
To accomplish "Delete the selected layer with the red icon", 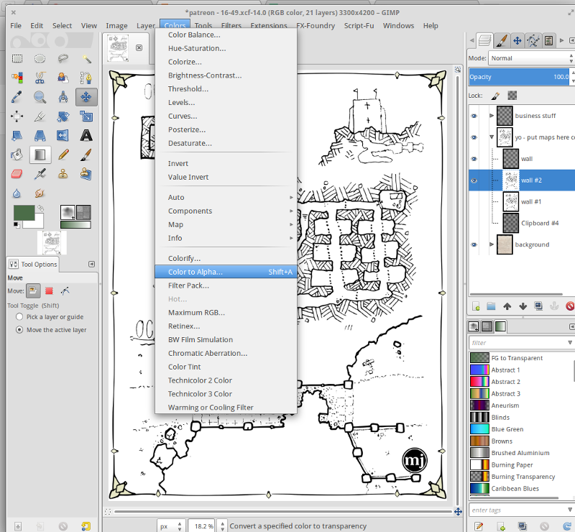I will tap(570, 306).
